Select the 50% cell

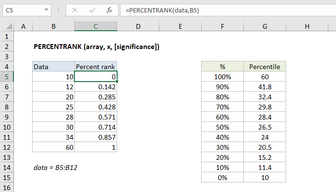(222, 127)
